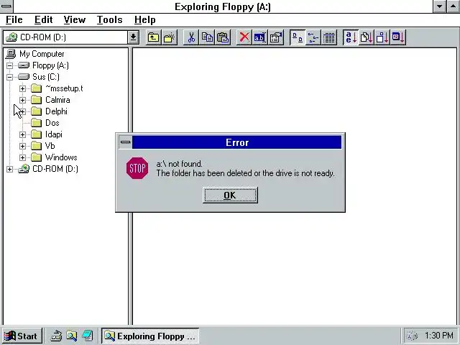The height and width of the screenshot is (345, 460).
Task: Sort files by name
Action: (351, 37)
